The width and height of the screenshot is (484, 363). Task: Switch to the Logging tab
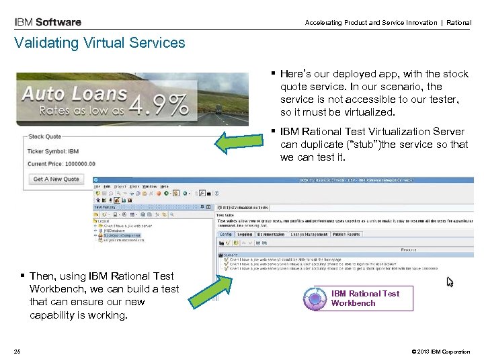pos(245,235)
